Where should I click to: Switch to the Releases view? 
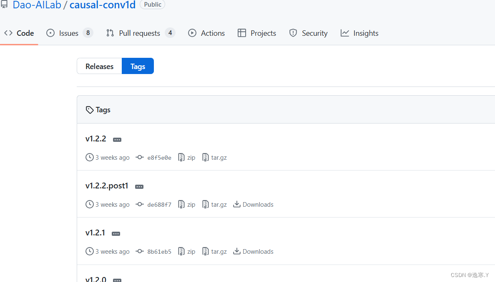click(99, 66)
